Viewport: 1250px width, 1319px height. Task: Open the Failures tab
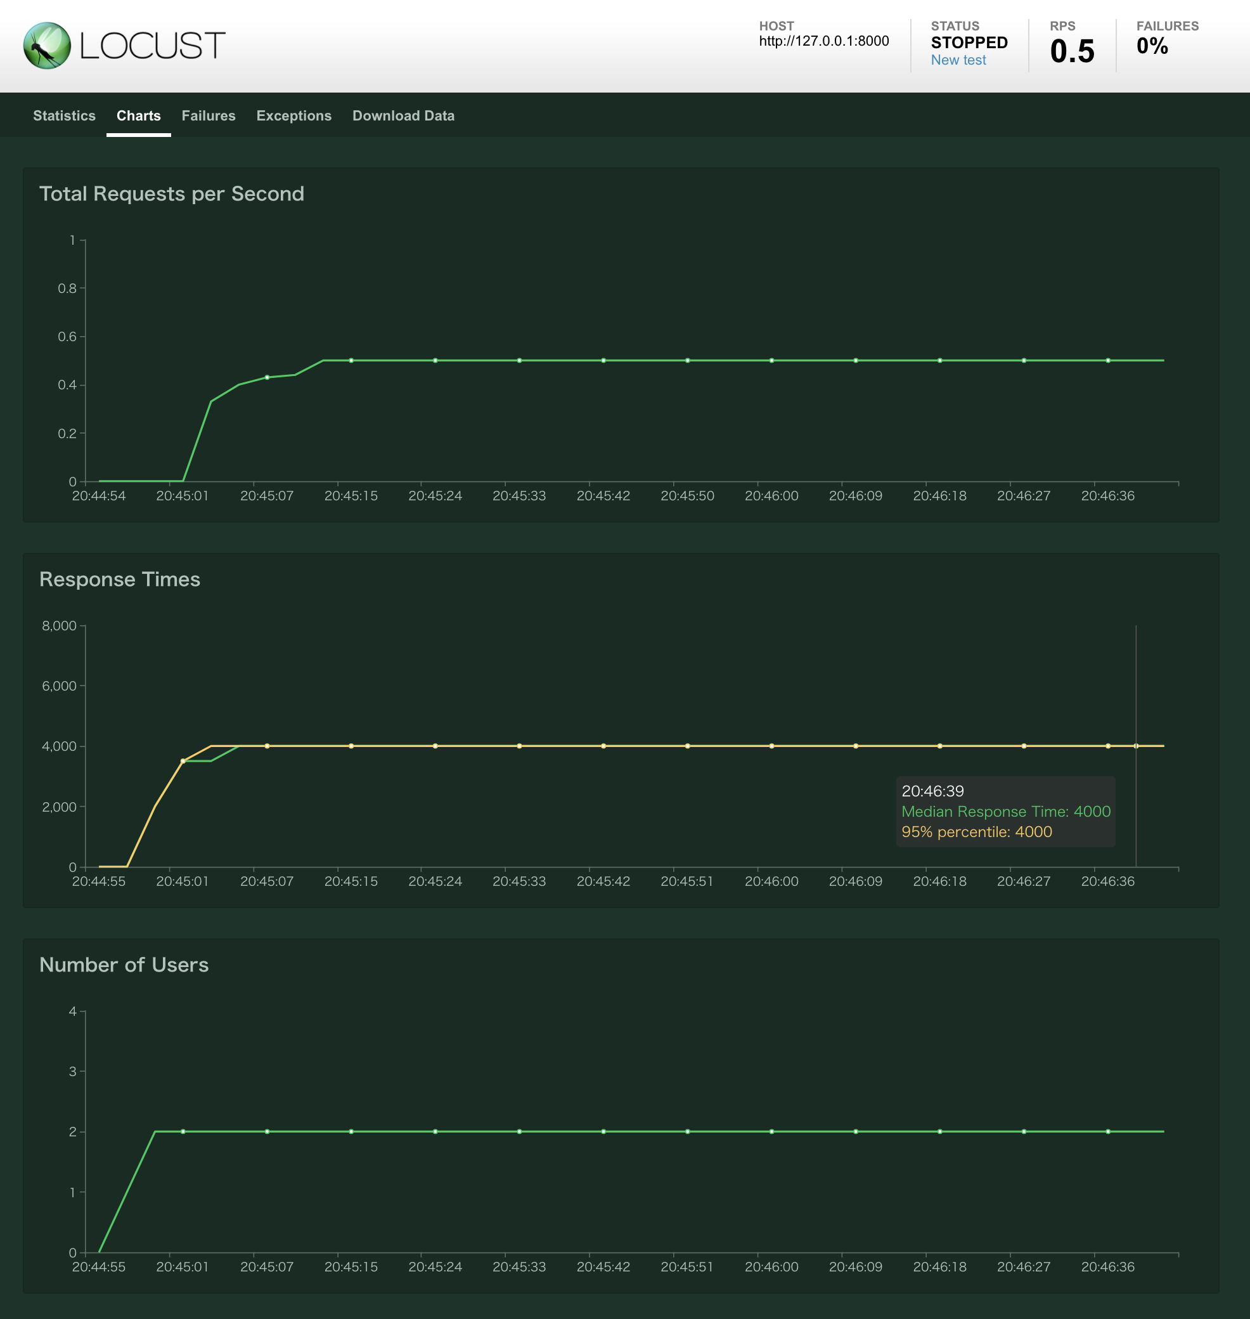(x=209, y=115)
